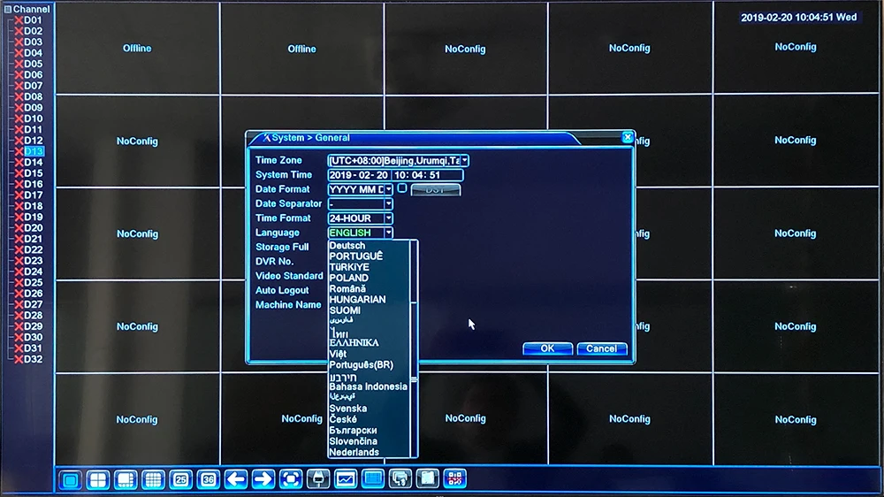Go to previous page with left arrow
Screen dimensions: 884x497
tap(236, 479)
